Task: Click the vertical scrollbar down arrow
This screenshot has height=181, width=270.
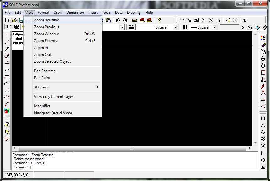Action: (255, 143)
